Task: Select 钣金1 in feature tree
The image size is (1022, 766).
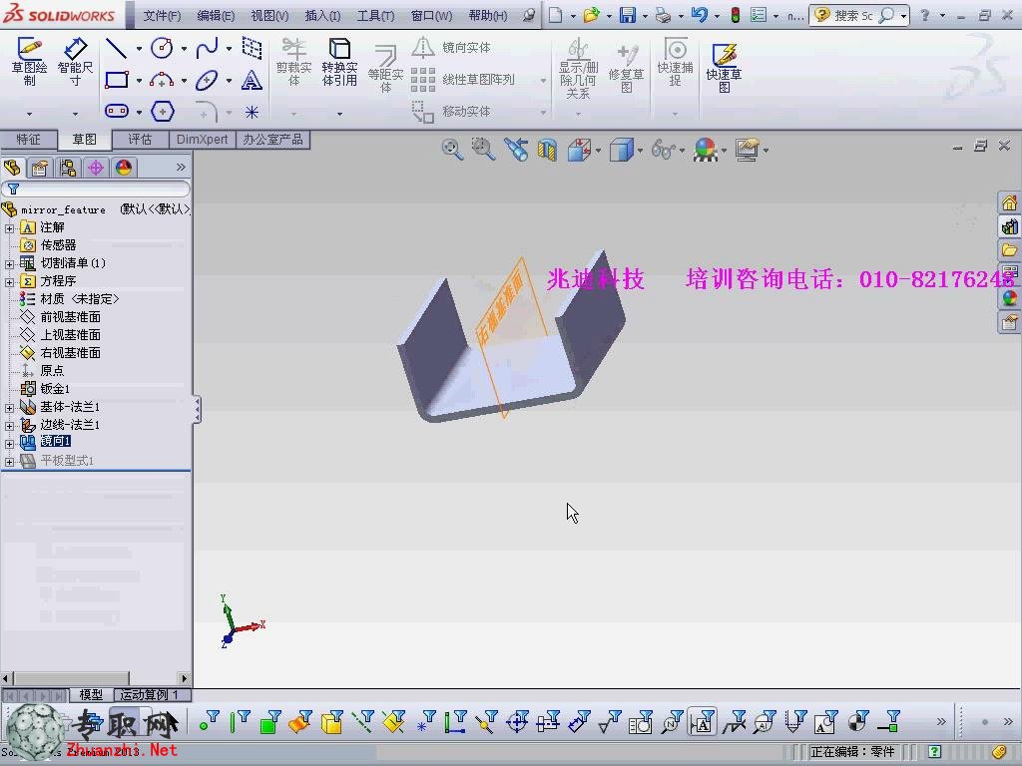Action: click(55, 389)
